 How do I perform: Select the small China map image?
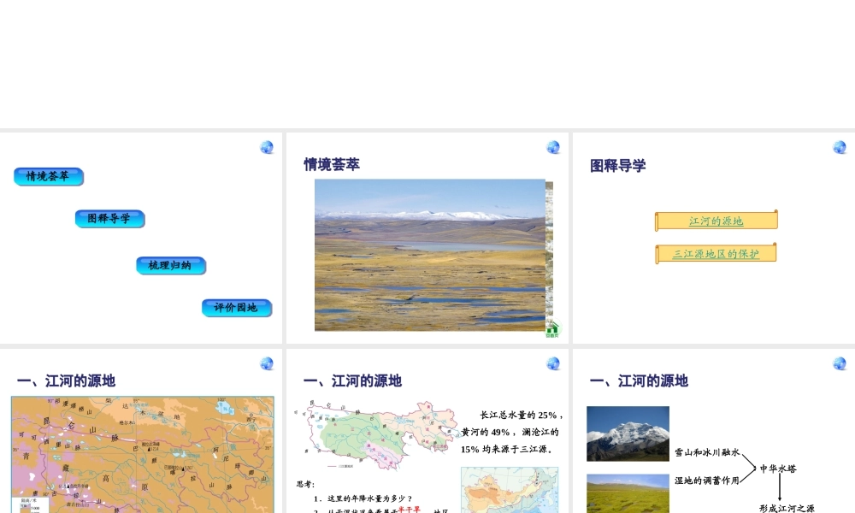coord(510,490)
